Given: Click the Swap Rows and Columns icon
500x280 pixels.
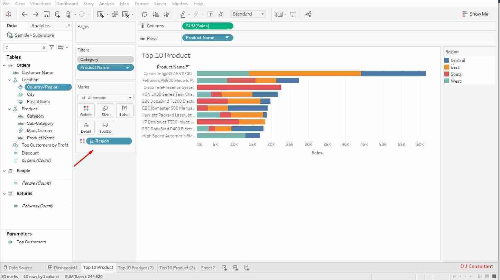Looking at the screenshot, I should coord(145,14).
